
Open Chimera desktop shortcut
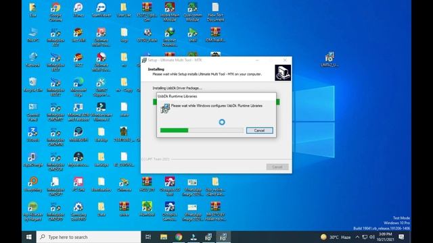click(124, 184)
